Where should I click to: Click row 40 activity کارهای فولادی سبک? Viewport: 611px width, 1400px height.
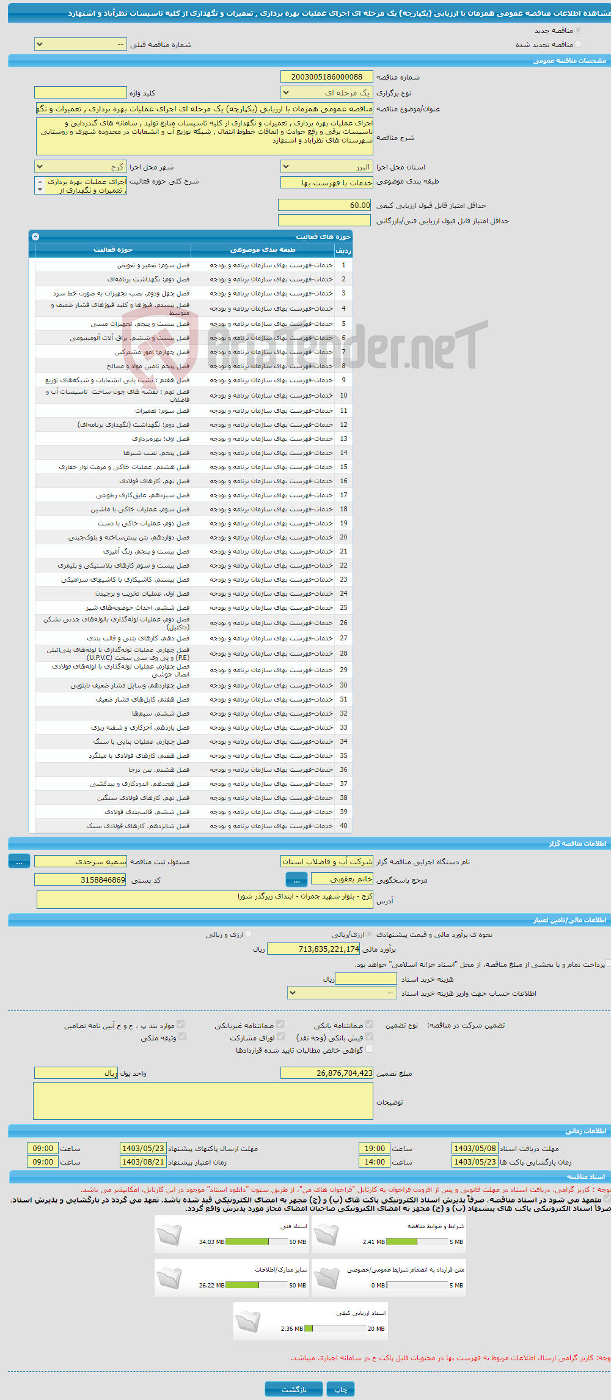[x=137, y=826]
